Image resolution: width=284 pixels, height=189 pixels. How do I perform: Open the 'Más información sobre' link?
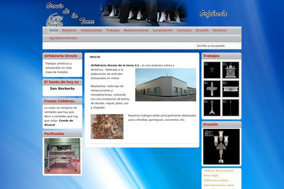pyautogui.click(x=219, y=185)
